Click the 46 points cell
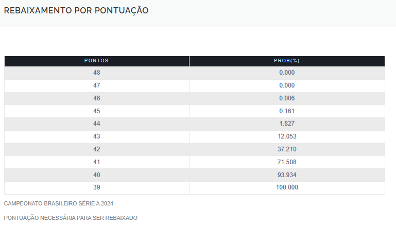This screenshot has height=225, width=396. tap(96, 98)
